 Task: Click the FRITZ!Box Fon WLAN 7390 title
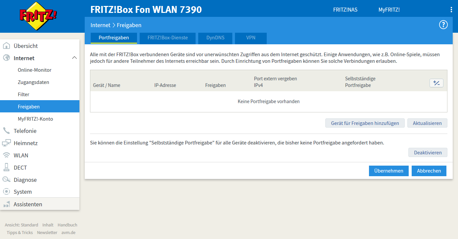tap(146, 10)
